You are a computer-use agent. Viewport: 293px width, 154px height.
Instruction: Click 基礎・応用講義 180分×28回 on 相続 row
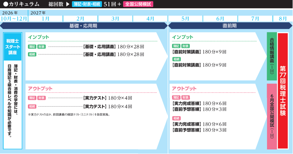click(x=114, y=54)
